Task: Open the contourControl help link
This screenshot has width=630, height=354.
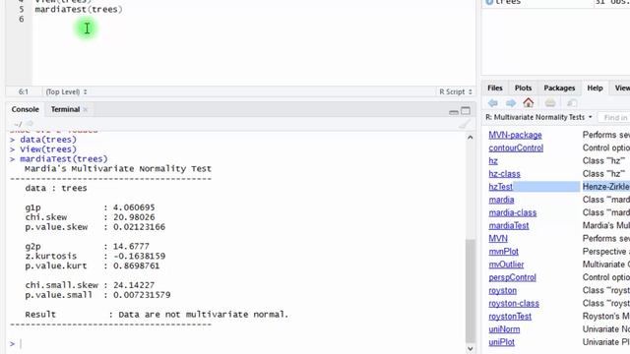Action: click(516, 147)
